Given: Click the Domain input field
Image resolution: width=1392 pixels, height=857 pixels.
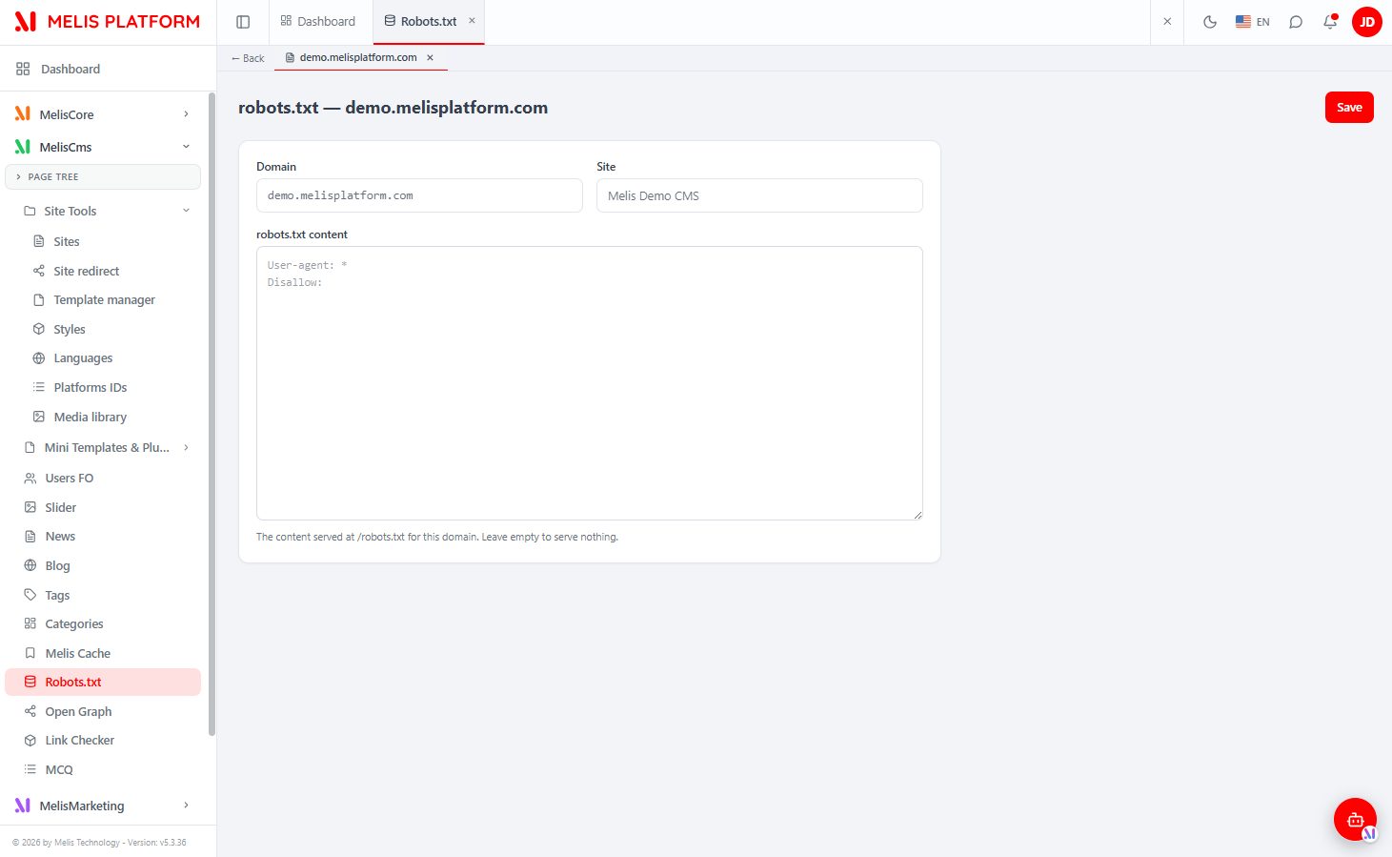Looking at the screenshot, I should point(419,195).
